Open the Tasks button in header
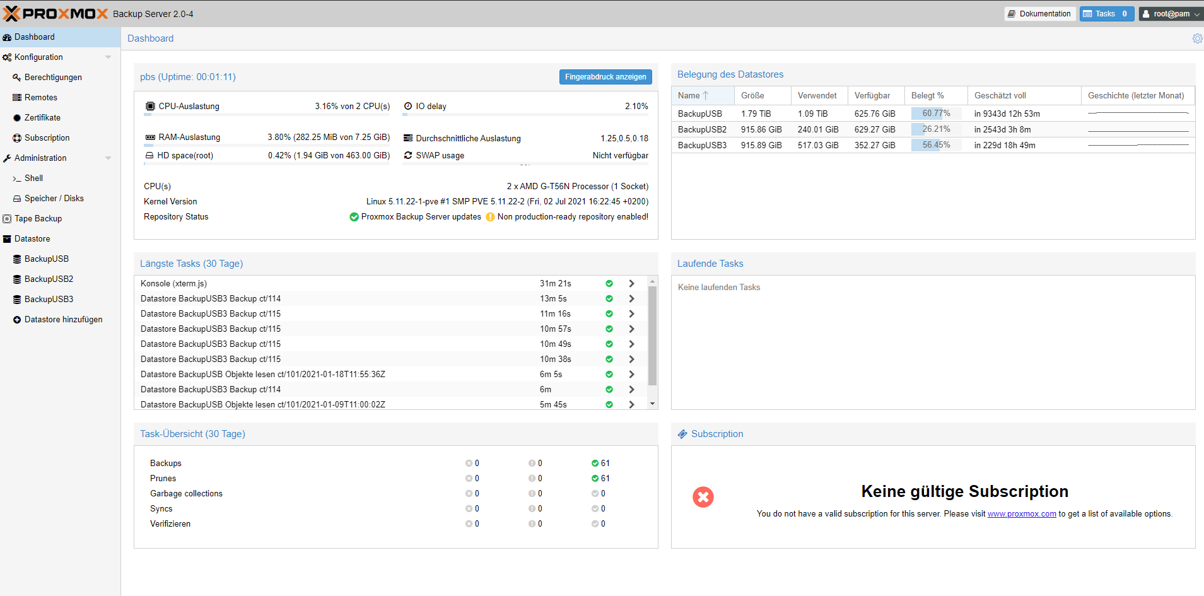1204x596 pixels. point(1107,14)
